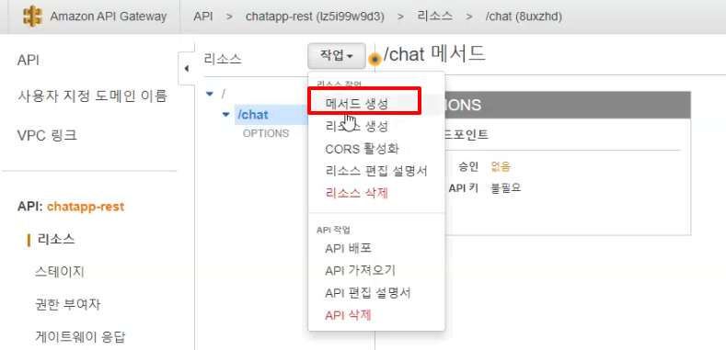Open API in left navigation
726x350 pixels.
pos(28,60)
